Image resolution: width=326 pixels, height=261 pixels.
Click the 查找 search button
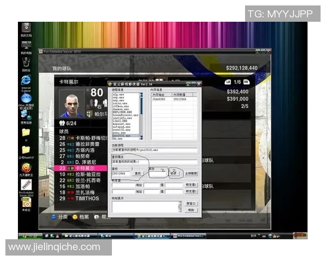coord(139,173)
